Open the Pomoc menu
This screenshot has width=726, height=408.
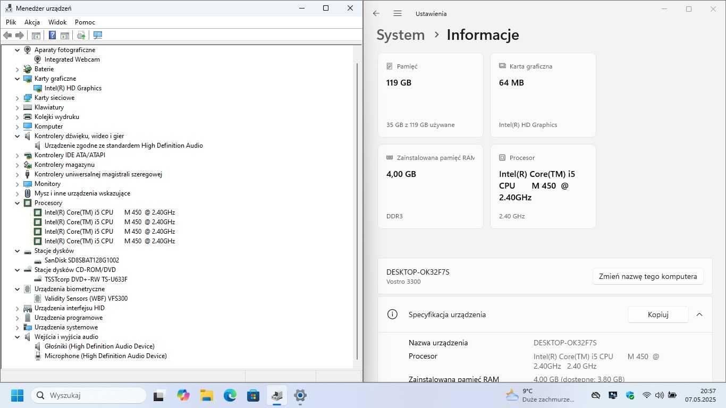[85, 22]
